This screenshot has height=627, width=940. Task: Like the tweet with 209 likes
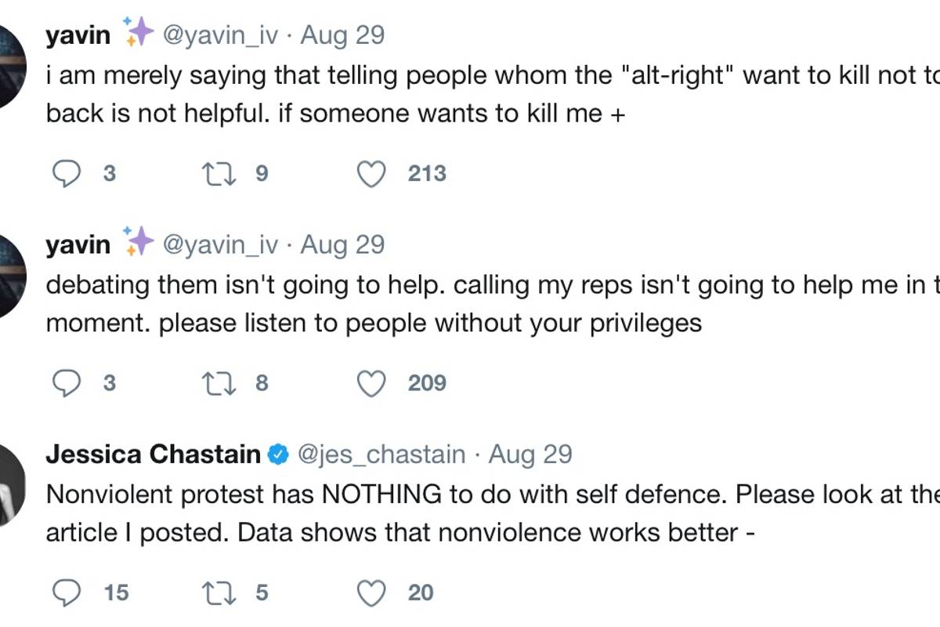pos(371,383)
